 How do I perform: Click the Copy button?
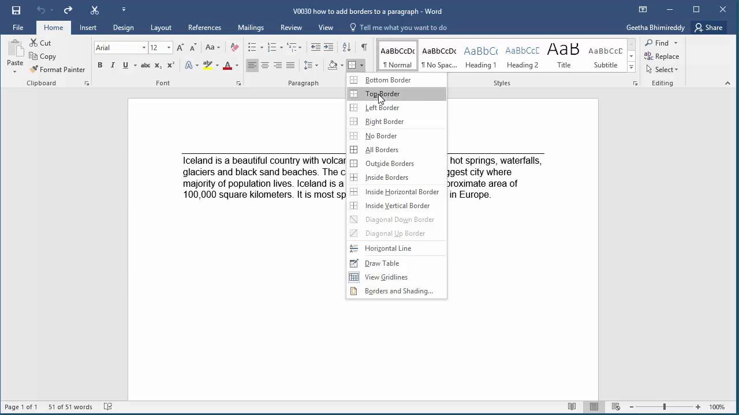click(x=42, y=56)
